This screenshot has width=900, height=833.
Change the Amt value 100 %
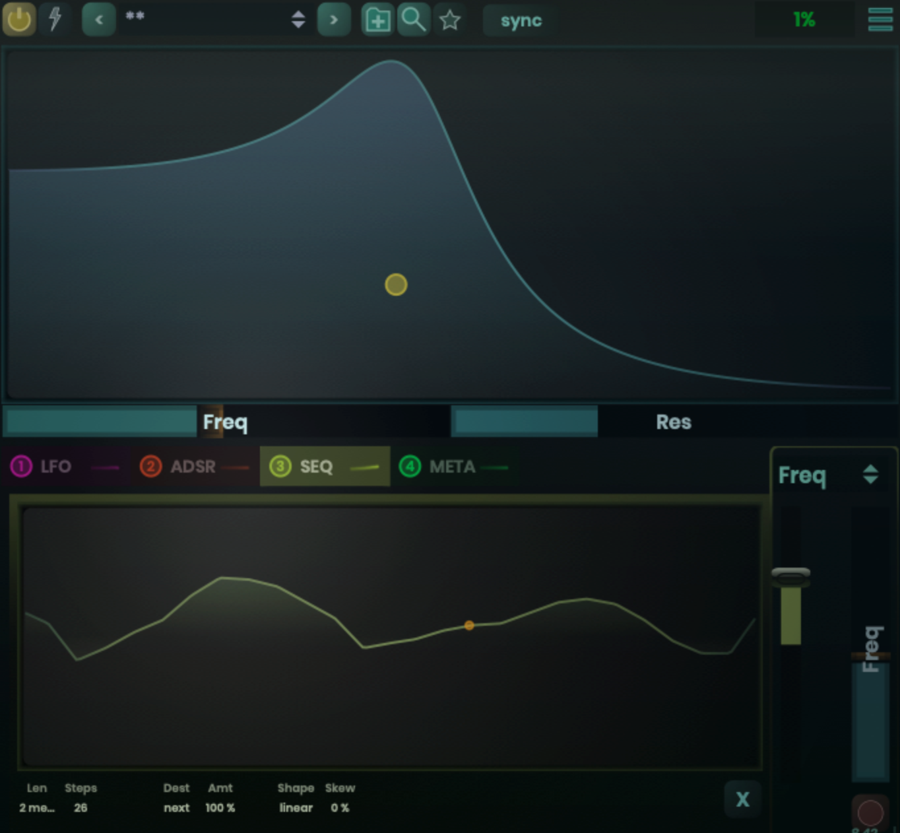pyautogui.click(x=220, y=808)
